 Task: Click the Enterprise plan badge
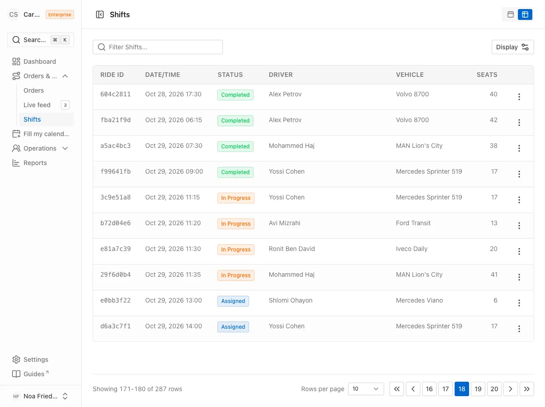(60, 14)
